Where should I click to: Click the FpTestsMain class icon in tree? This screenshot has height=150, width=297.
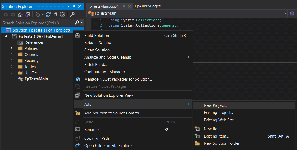pos(20,79)
